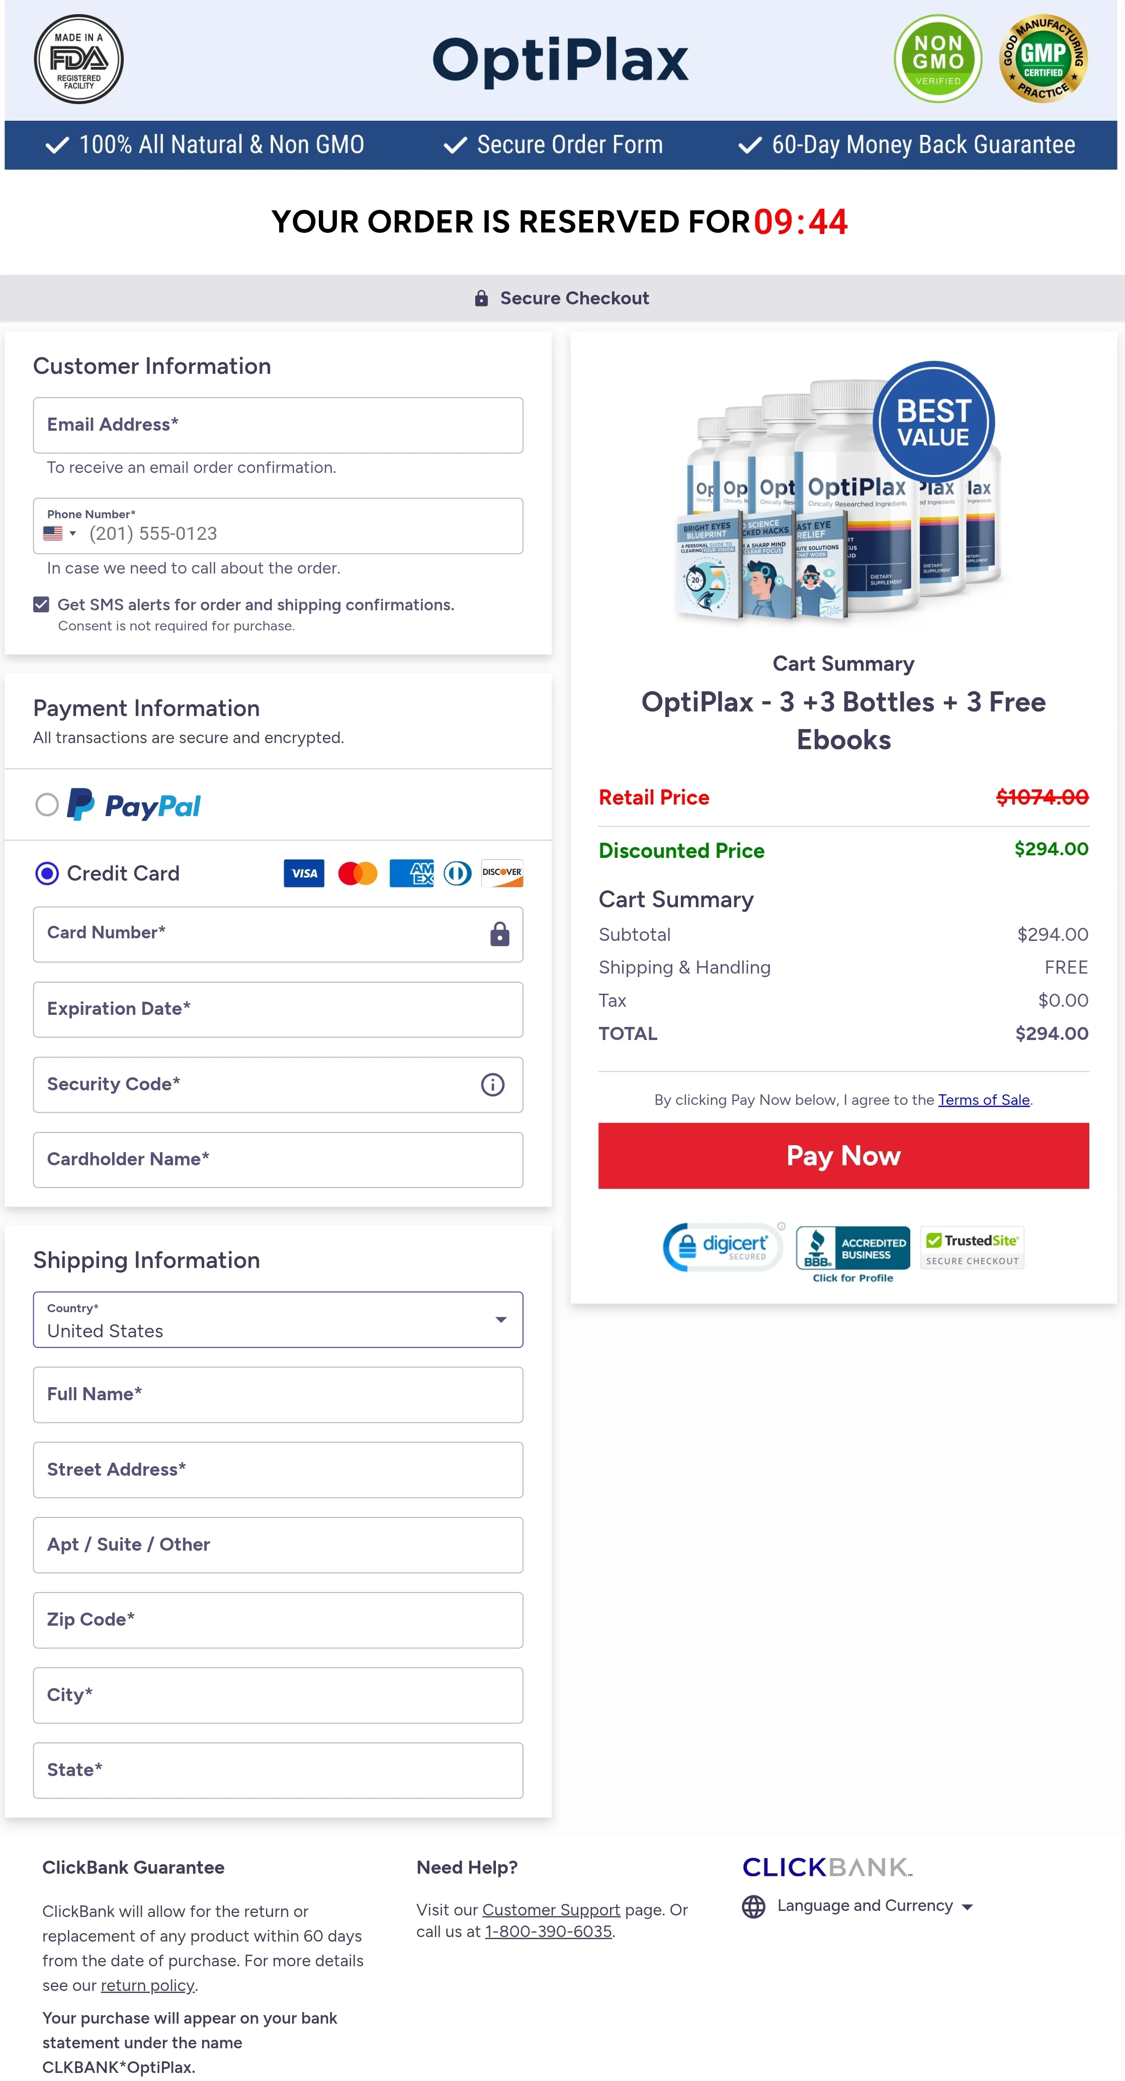Click the info icon beside Security Code
The height and width of the screenshot is (2081, 1125).
pos(493,1085)
